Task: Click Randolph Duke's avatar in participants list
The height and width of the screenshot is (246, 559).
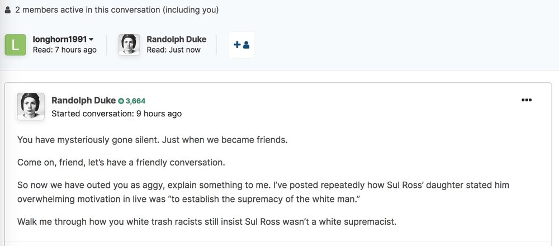Action: (x=129, y=45)
